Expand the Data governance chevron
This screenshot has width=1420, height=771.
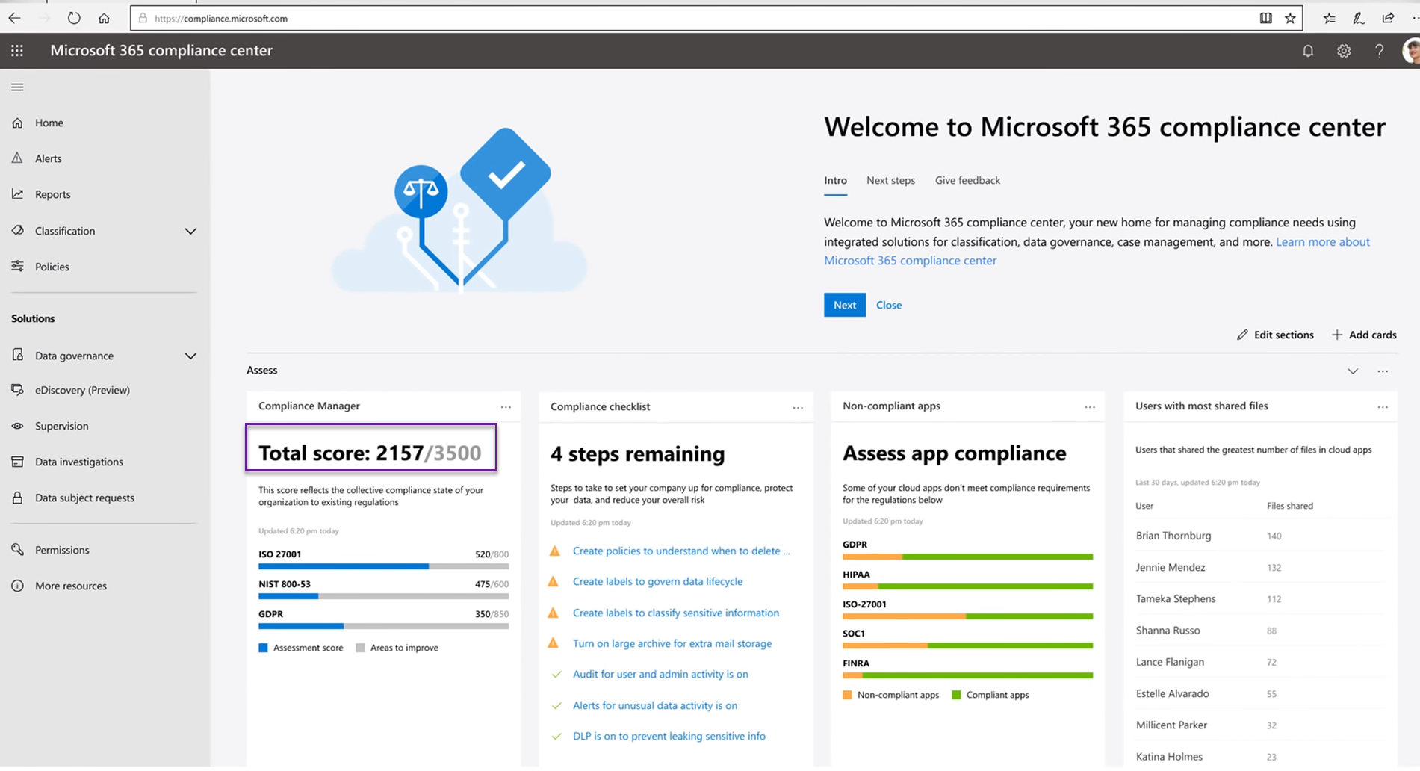pos(190,356)
